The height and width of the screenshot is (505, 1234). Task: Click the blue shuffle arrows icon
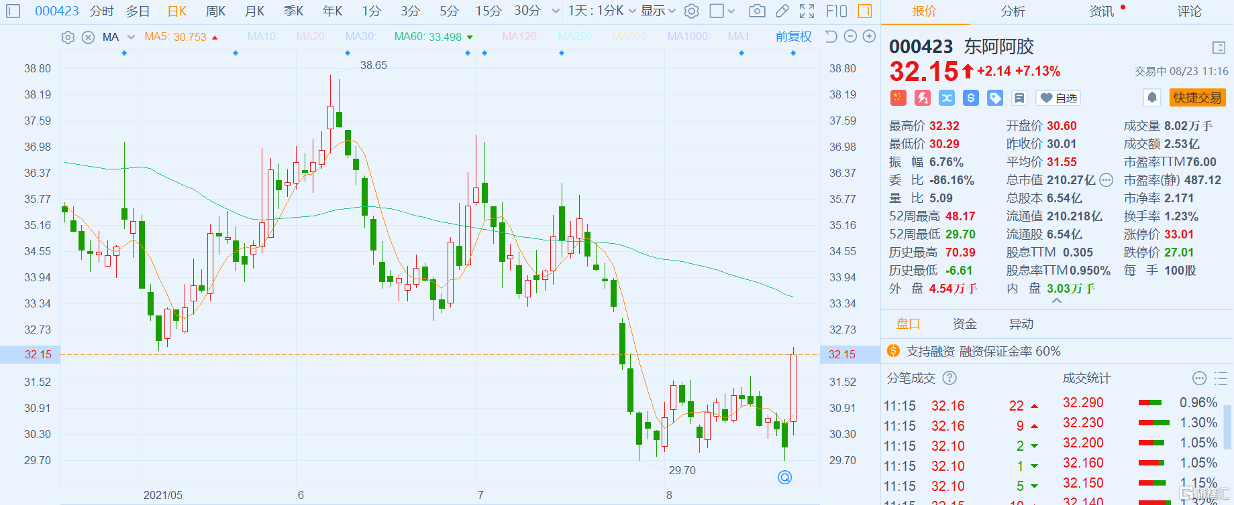coord(947,98)
